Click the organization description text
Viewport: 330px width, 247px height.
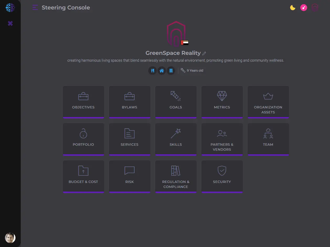click(x=176, y=60)
